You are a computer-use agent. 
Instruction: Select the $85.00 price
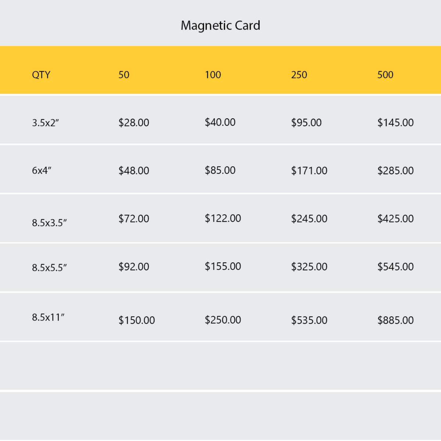[220, 170]
